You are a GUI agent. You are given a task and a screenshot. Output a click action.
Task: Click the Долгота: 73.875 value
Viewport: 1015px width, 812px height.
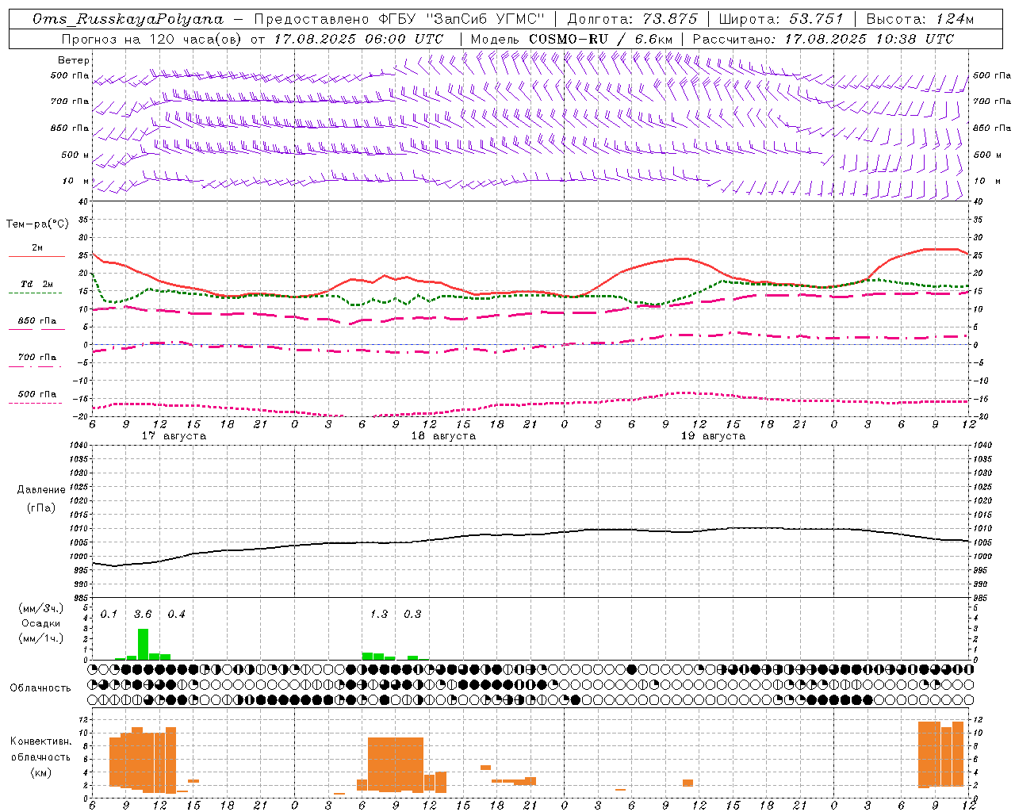tap(632, 19)
